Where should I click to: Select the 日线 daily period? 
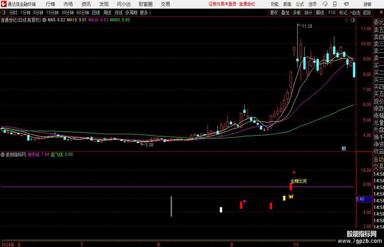(x=96, y=13)
